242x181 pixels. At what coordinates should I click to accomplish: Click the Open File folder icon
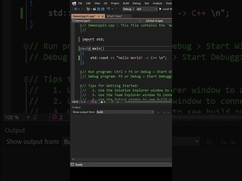click(x=94, y=9)
